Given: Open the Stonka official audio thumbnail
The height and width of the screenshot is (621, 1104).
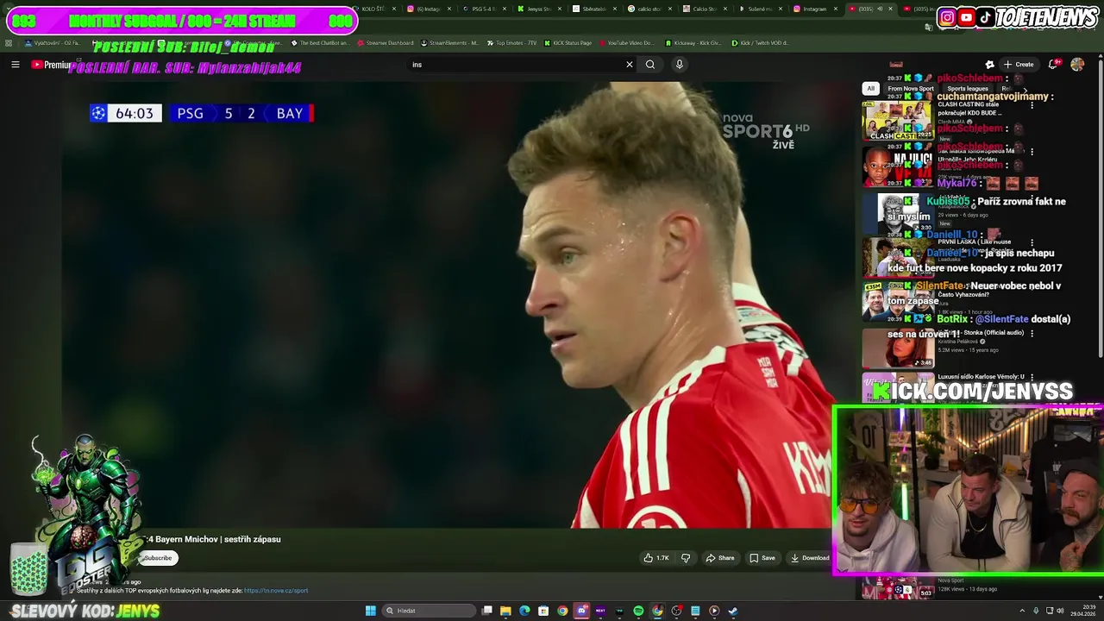Looking at the screenshot, I should point(898,348).
